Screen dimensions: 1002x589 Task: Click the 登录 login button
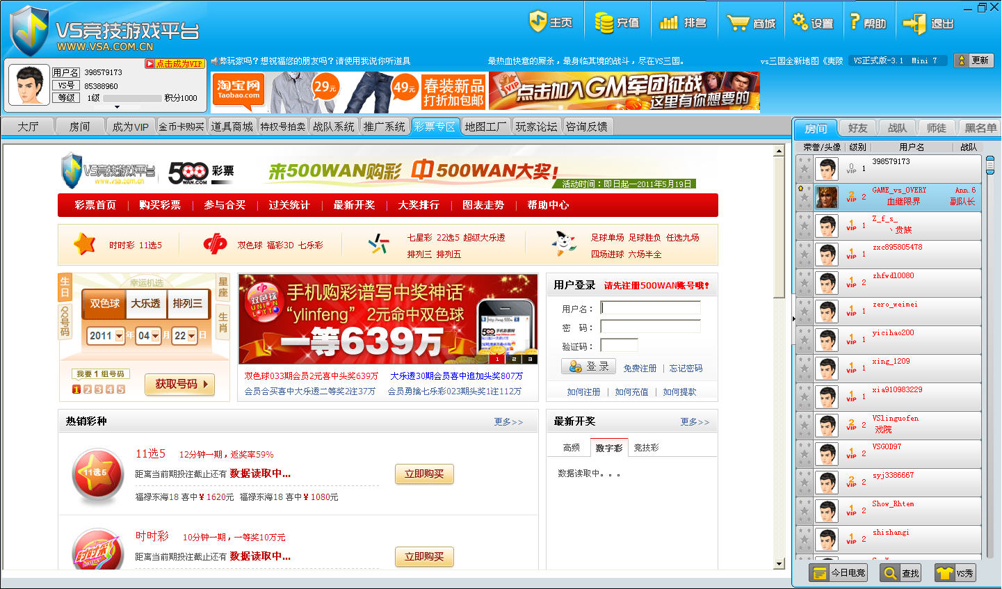click(x=589, y=366)
